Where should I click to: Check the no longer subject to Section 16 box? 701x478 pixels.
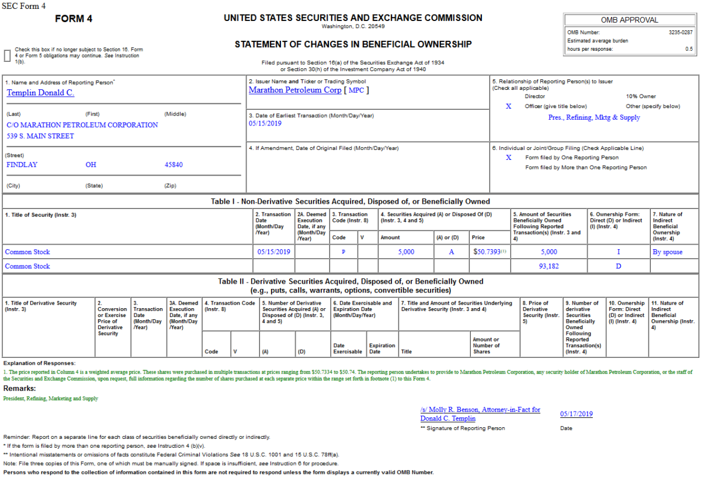pyautogui.click(x=7, y=55)
